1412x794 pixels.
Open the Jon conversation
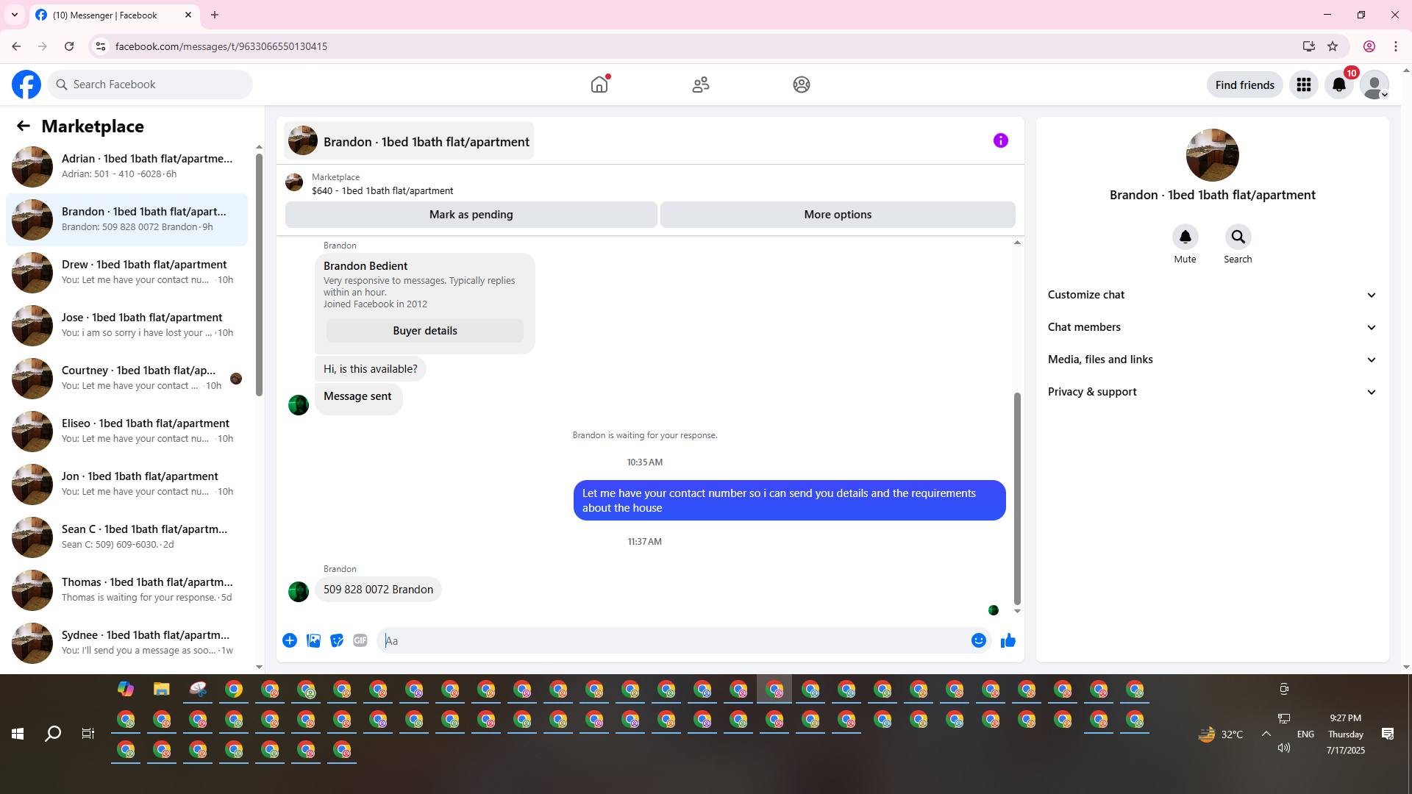pos(127,484)
